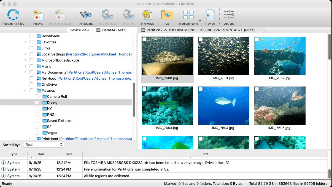Image resolution: width=332 pixels, height=187 pixels.
Task: Mark the Diving folder checkbox
Action: (37, 102)
